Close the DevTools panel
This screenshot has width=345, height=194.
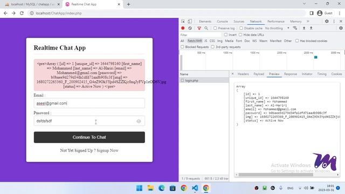[341, 22]
